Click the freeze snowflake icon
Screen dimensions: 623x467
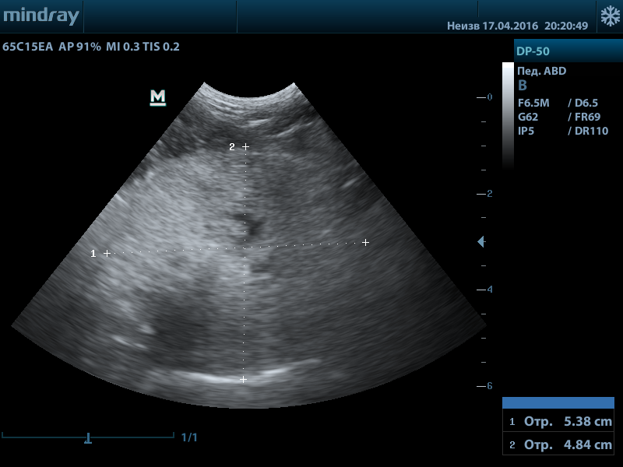[x=609, y=16]
